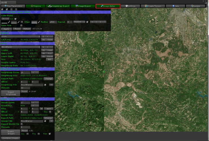Viewport: 209px width, 141px height.
Task: Click the Update button
Action: pyautogui.click(x=195, y=6)
